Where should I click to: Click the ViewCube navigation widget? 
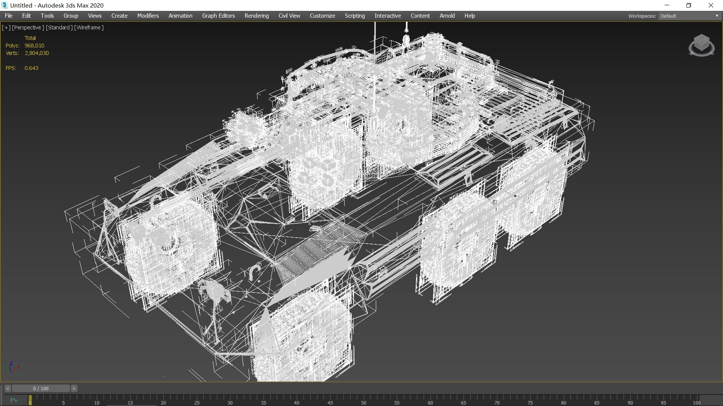[701, 45]
